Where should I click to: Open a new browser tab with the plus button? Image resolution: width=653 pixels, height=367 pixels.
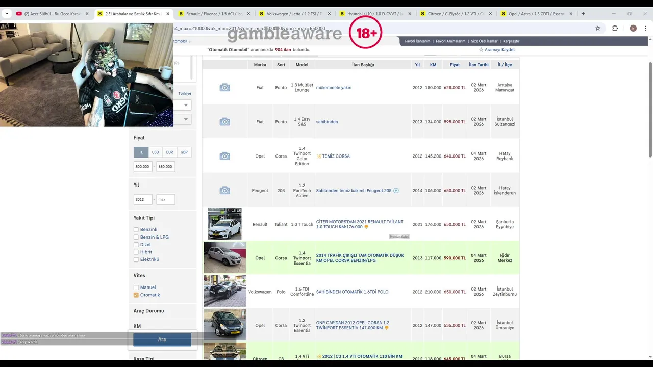pyautogui.click(x=583, y=14)
